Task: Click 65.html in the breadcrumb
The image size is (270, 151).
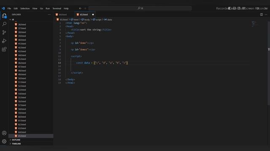Action: tap(64, 20)
